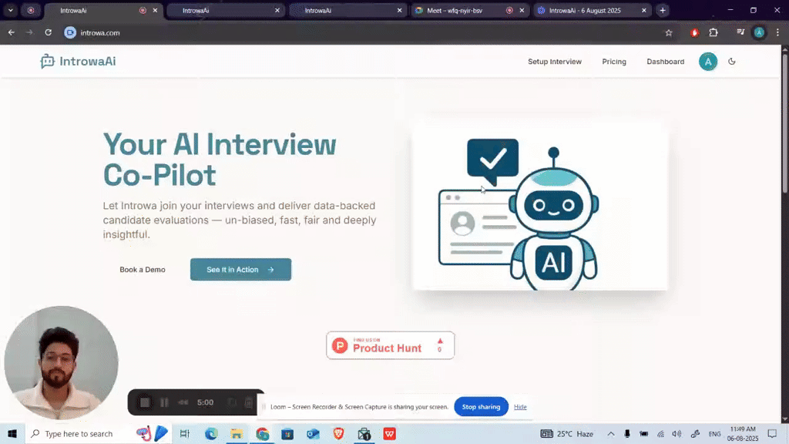789x444 pixels.
Task: Toggle dark mode with the moon icon
Action: click(x=732, y=62)
